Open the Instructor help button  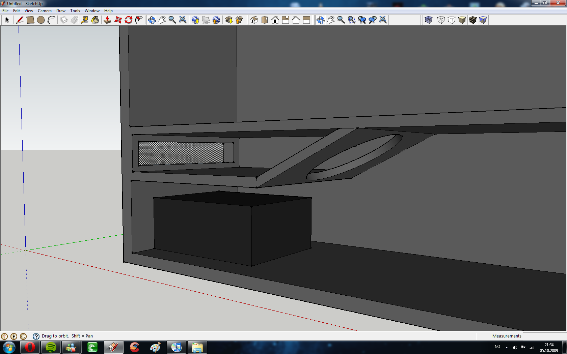coord(36,336)
